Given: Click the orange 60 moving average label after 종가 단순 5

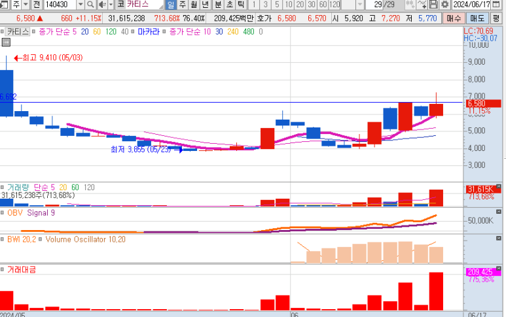Looking at the screenshot, I should tap(97, 31).
